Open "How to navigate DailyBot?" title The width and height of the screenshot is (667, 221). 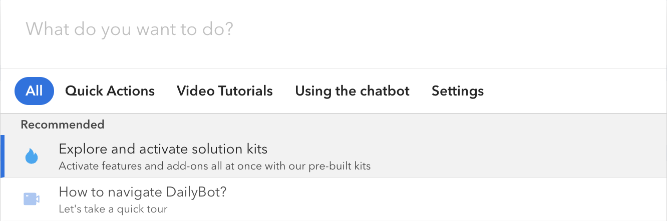[143, 192]
